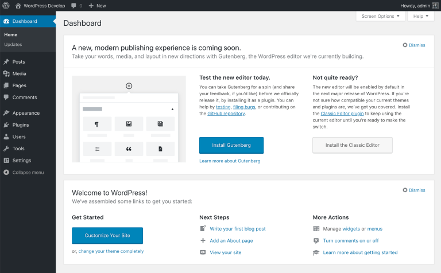Open Posts from the sidebar
Image resolution: width=441 pixels, height=273 pixels.
click(18, 62)
